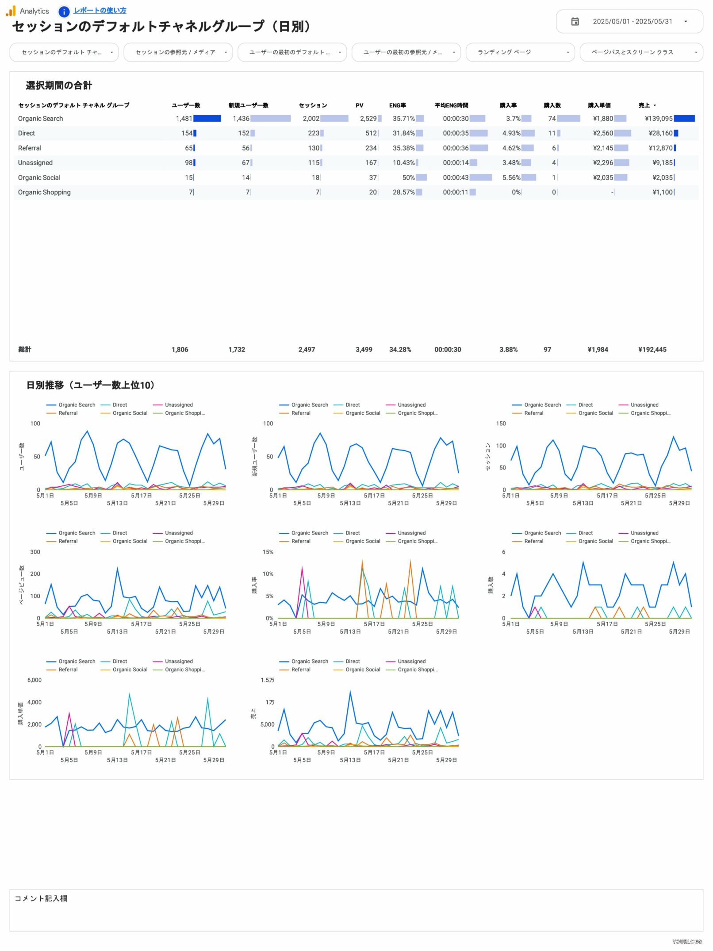The image size is (713, 951).
Task: Expand the セッションの参照元 / メディア filter
Action: point(178,52)
